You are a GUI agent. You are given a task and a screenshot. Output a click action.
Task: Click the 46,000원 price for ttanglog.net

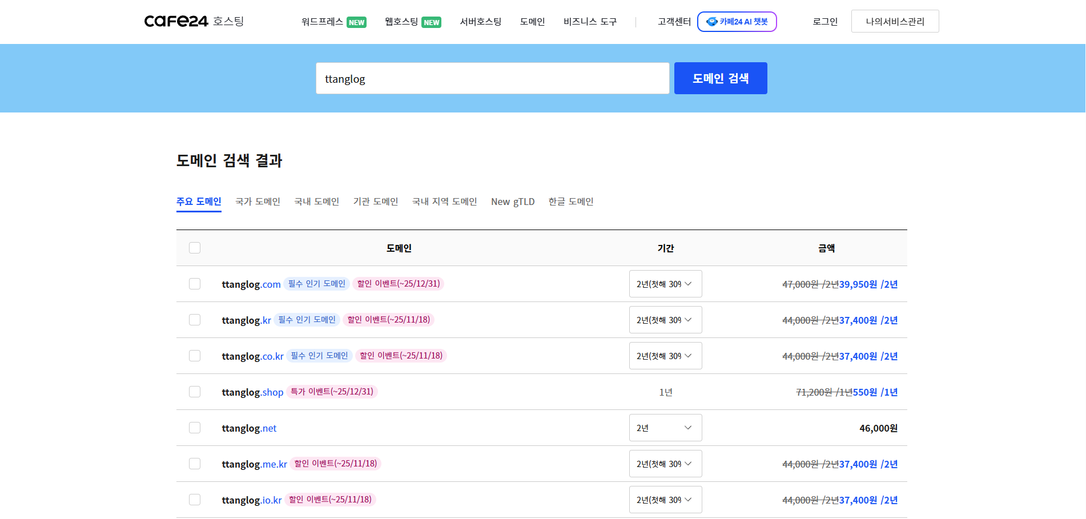[x=878, y=428]
